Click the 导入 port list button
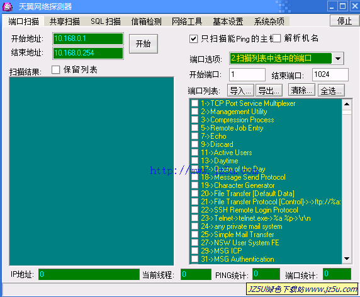Viewport: 360px width, 297px height. pyautogui.click(x=240, y=91)
